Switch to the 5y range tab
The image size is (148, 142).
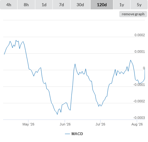pos(139,5)
